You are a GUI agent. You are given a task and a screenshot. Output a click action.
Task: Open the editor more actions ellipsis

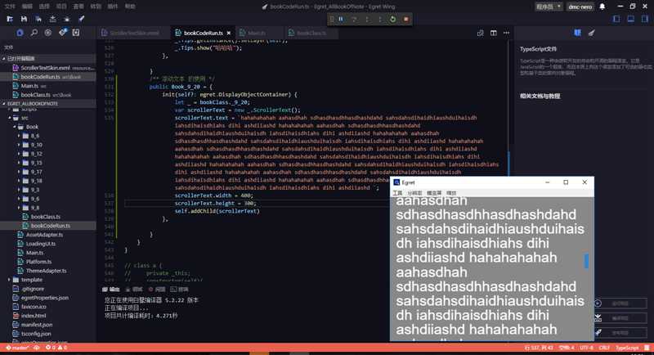pyautogui.click(x=506, y=33)
